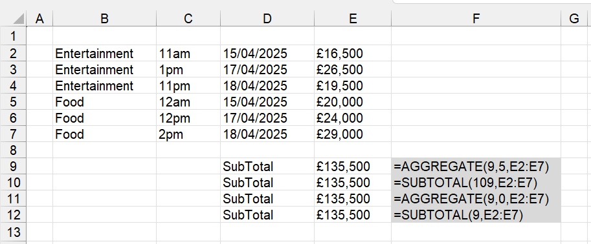Click cell with AGGREGATE(9,0,E2:E7) formula
Screen dimensions: 591x244
coord(476,199)
